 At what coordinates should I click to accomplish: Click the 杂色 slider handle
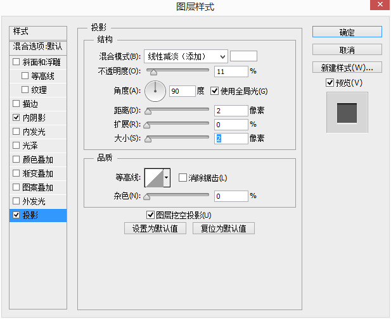pyautogui.click(x=147, y=197)
